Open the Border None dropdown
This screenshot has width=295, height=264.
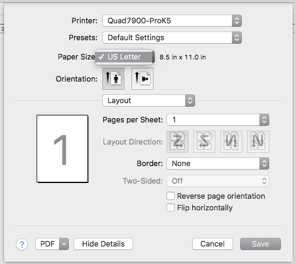click(x=218, y=163)
